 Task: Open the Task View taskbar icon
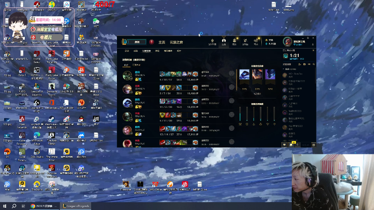pyautogui.click(x=23, y=206)
